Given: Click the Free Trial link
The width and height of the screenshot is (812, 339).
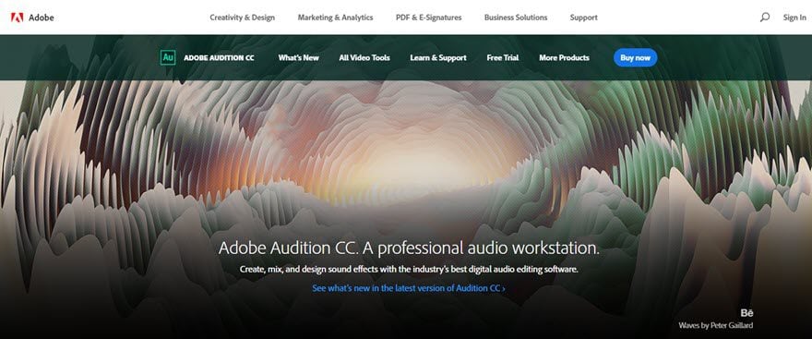Looking at the screenshot, I should pyautogui.click(x=502, y=58).
